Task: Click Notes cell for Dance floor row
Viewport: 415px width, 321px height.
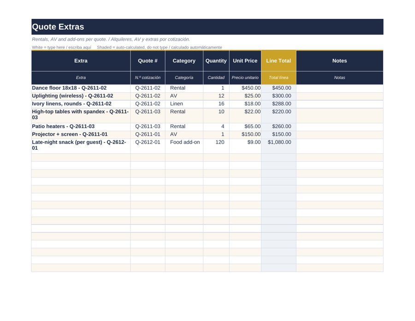Action: [339, 88]
